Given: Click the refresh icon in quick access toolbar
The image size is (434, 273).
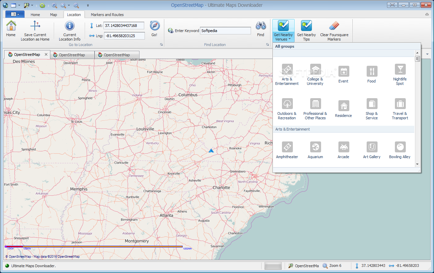Looking at the screenshot, I should (42, 5).
